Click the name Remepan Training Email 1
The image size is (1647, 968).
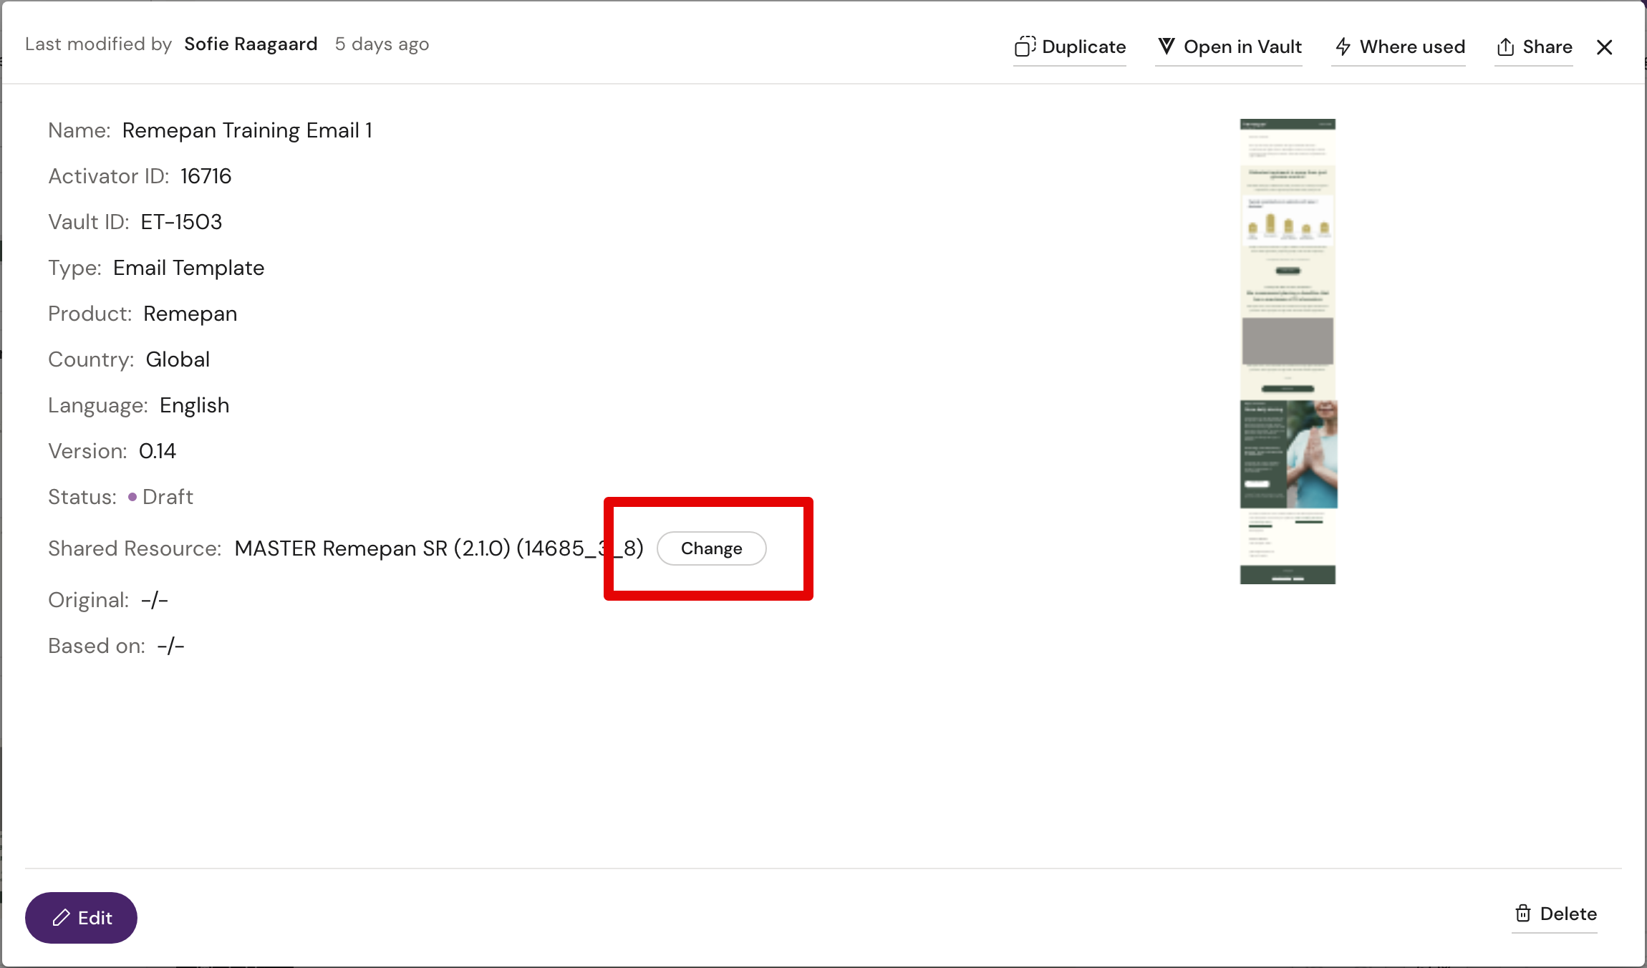[x=247, y=130]
